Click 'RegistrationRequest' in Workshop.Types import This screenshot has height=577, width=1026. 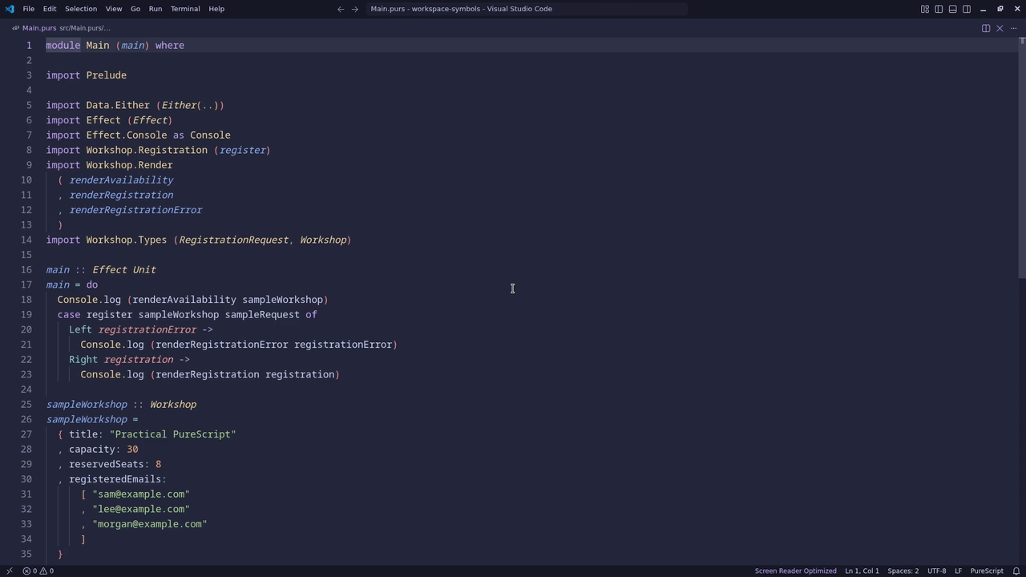233,240
